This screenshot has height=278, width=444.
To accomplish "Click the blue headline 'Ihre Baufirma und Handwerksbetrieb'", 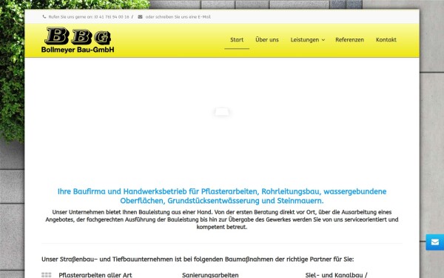I will [x=222, y=196].
